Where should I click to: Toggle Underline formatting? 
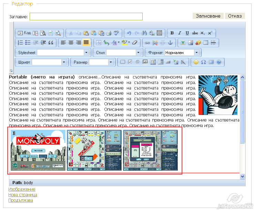click(187, 33)
